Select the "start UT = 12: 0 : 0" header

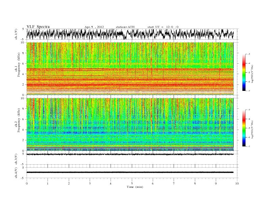tap(163, 27)
